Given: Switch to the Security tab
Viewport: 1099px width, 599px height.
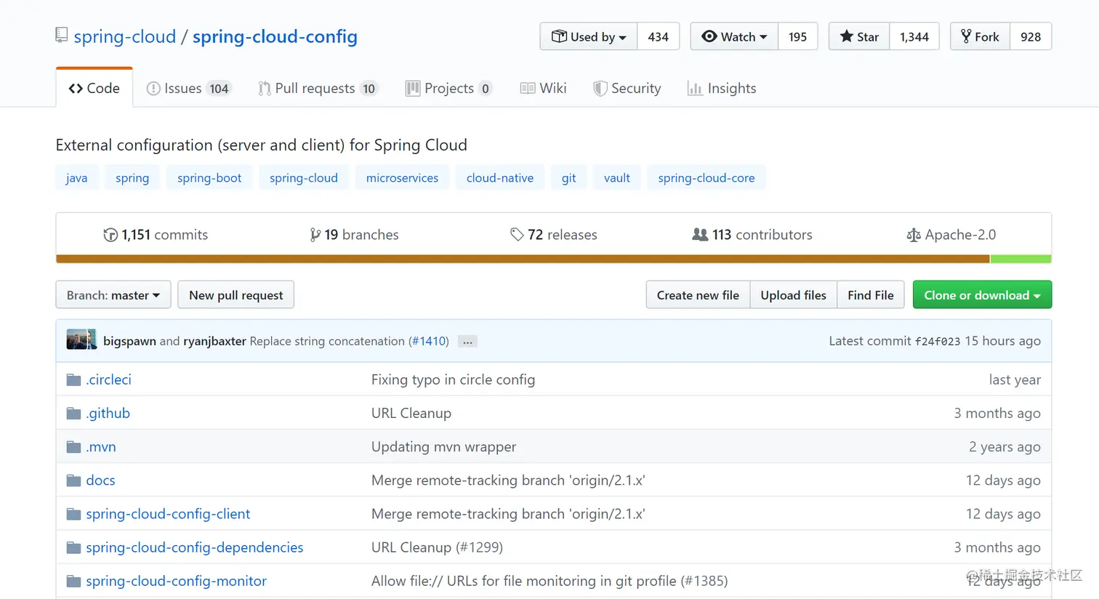Looking at the screenshot, I should (x=627, y=88).
